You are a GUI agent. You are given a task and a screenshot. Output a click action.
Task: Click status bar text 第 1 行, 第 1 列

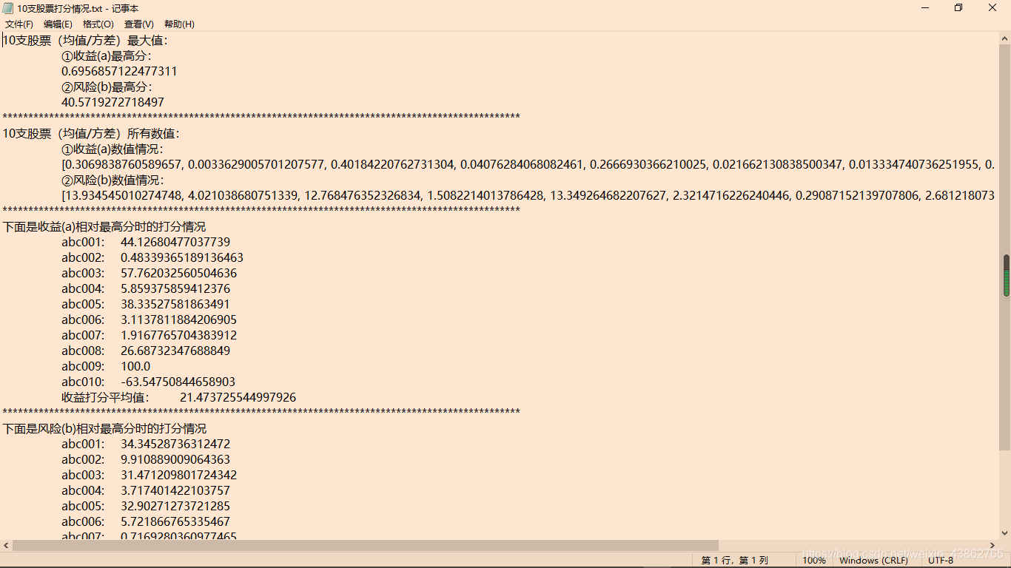[735, 561]
